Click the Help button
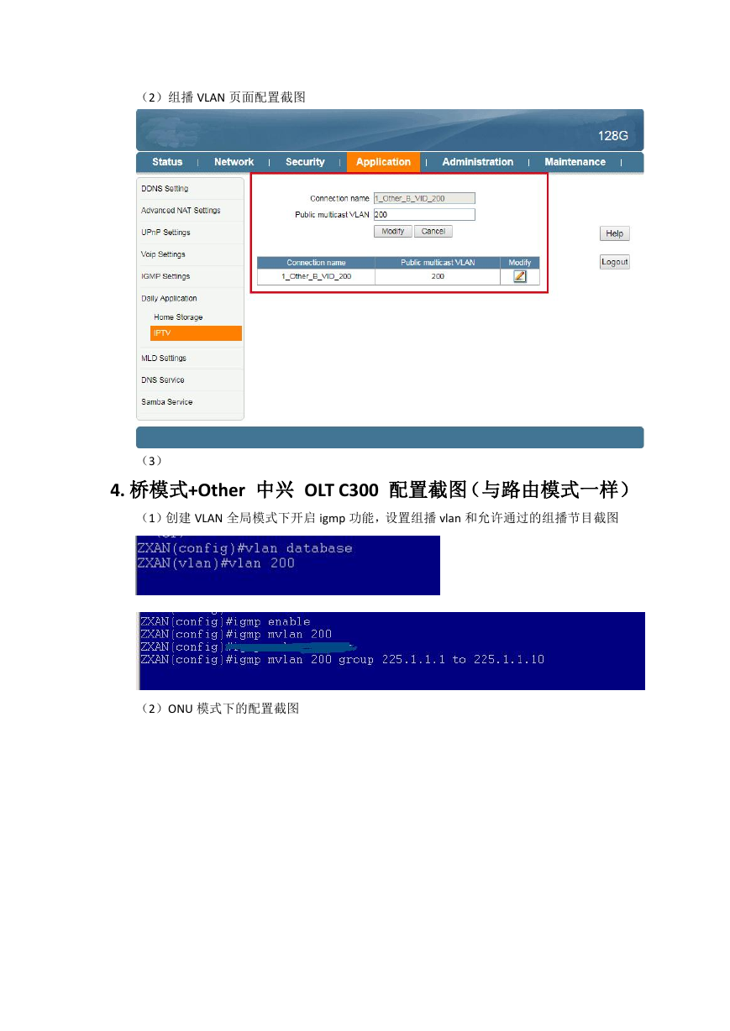The width and height of the screenshot is (730, 1031). (615, 233)
